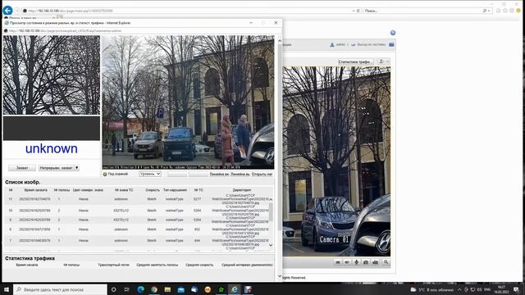Click the '№ полосы' column header in image list
The height and width of the screenshot is (295, 525).
(x=62, y=190)
